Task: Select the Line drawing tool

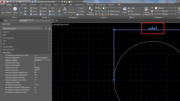Action: (x=3, y=10)
